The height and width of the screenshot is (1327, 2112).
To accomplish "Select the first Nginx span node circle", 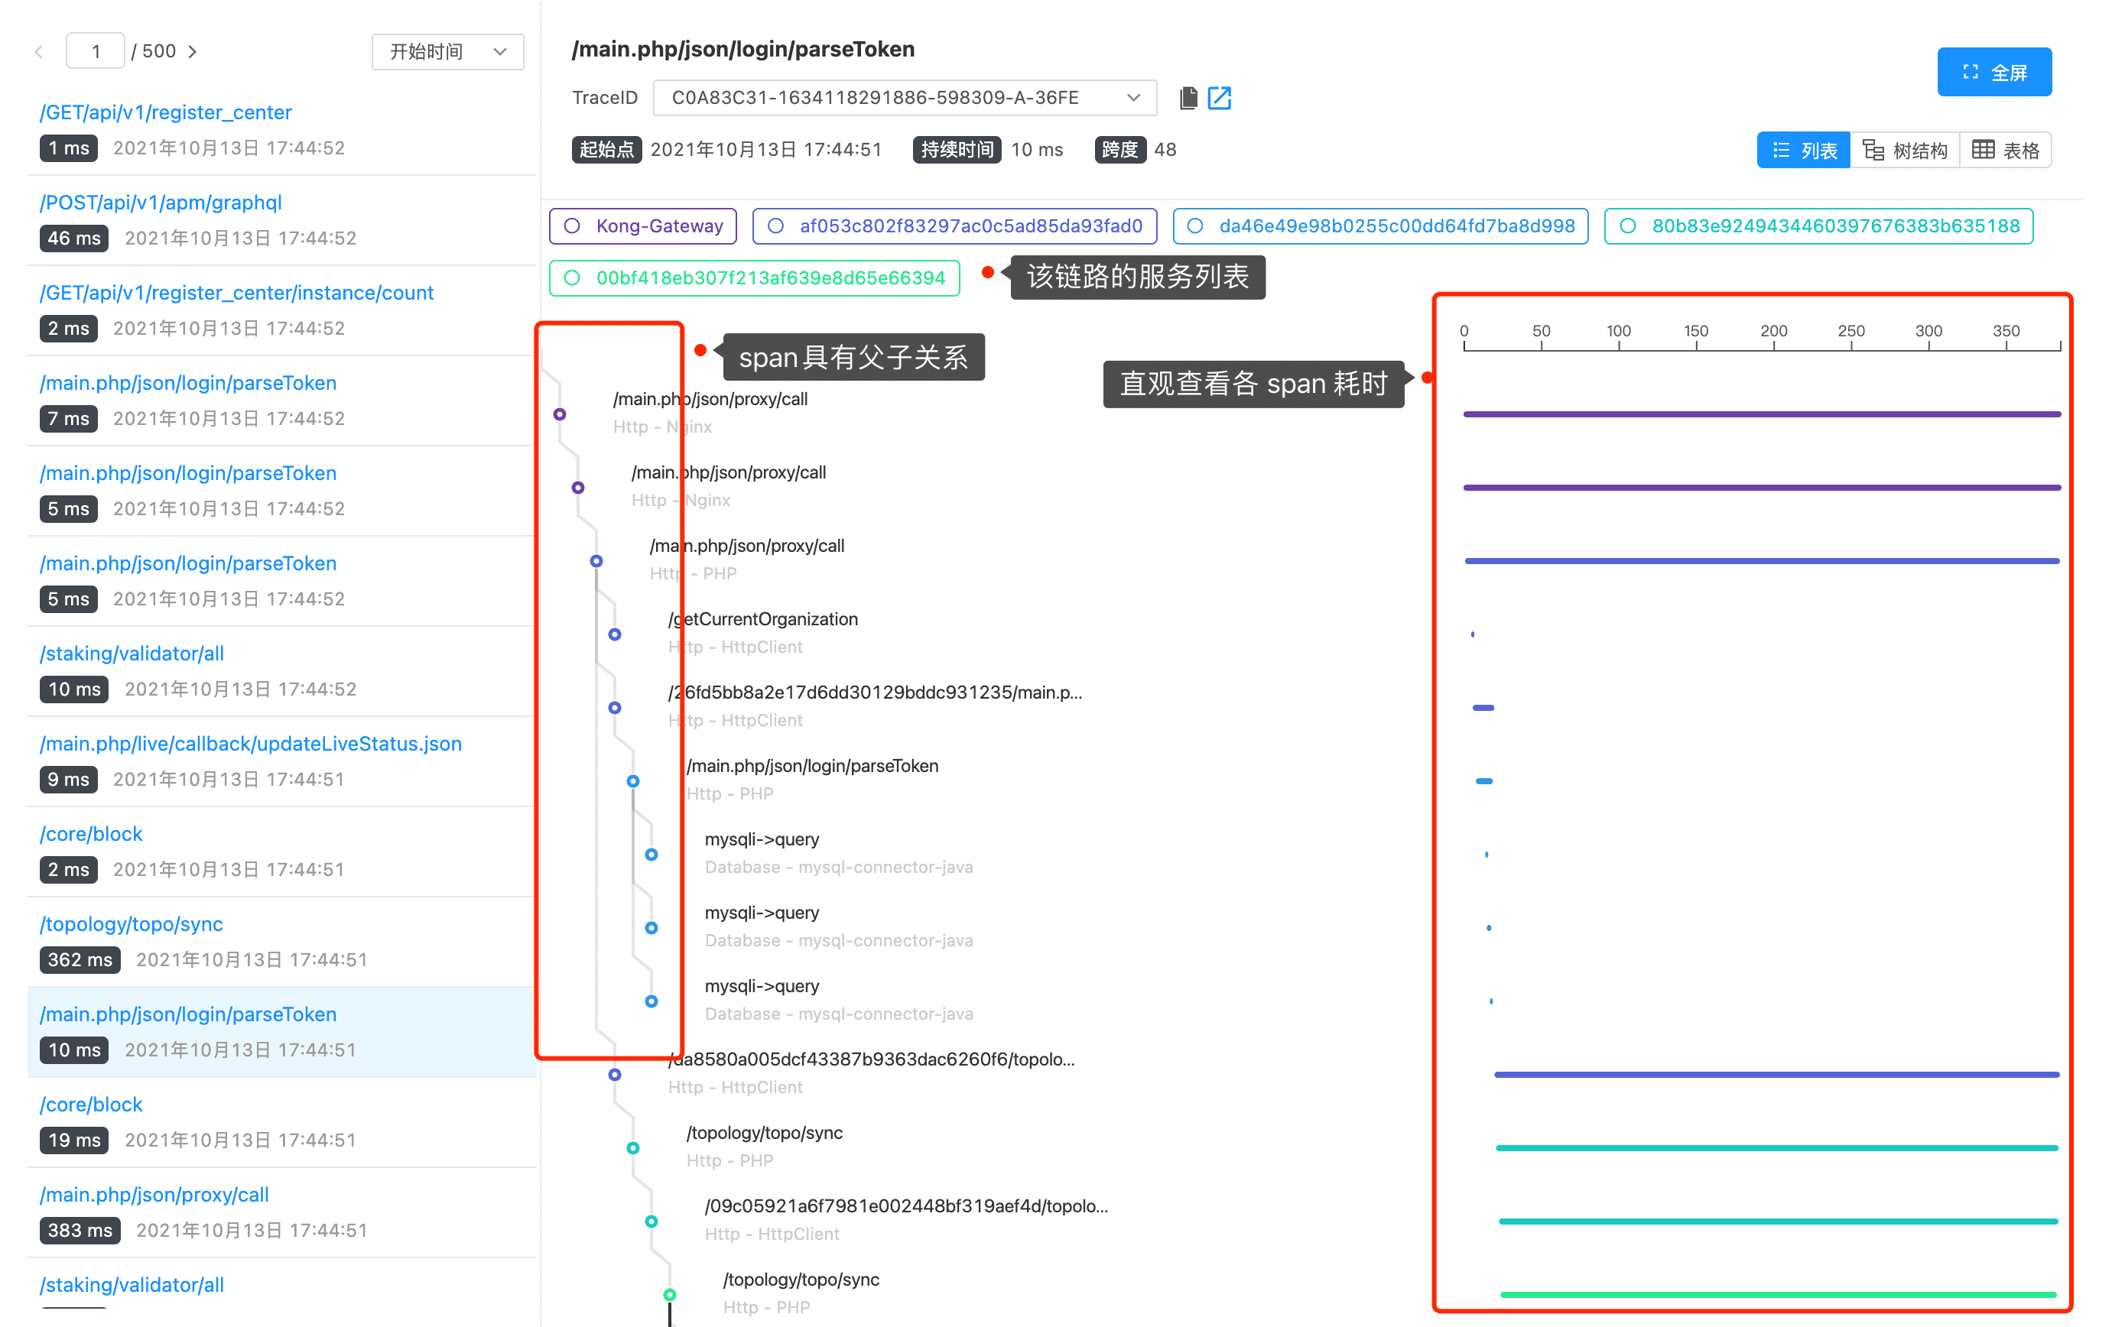I will point(560,414).
